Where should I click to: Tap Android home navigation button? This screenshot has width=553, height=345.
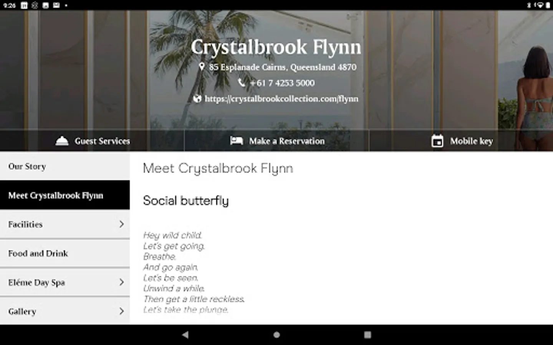click(x=276, y=335)
